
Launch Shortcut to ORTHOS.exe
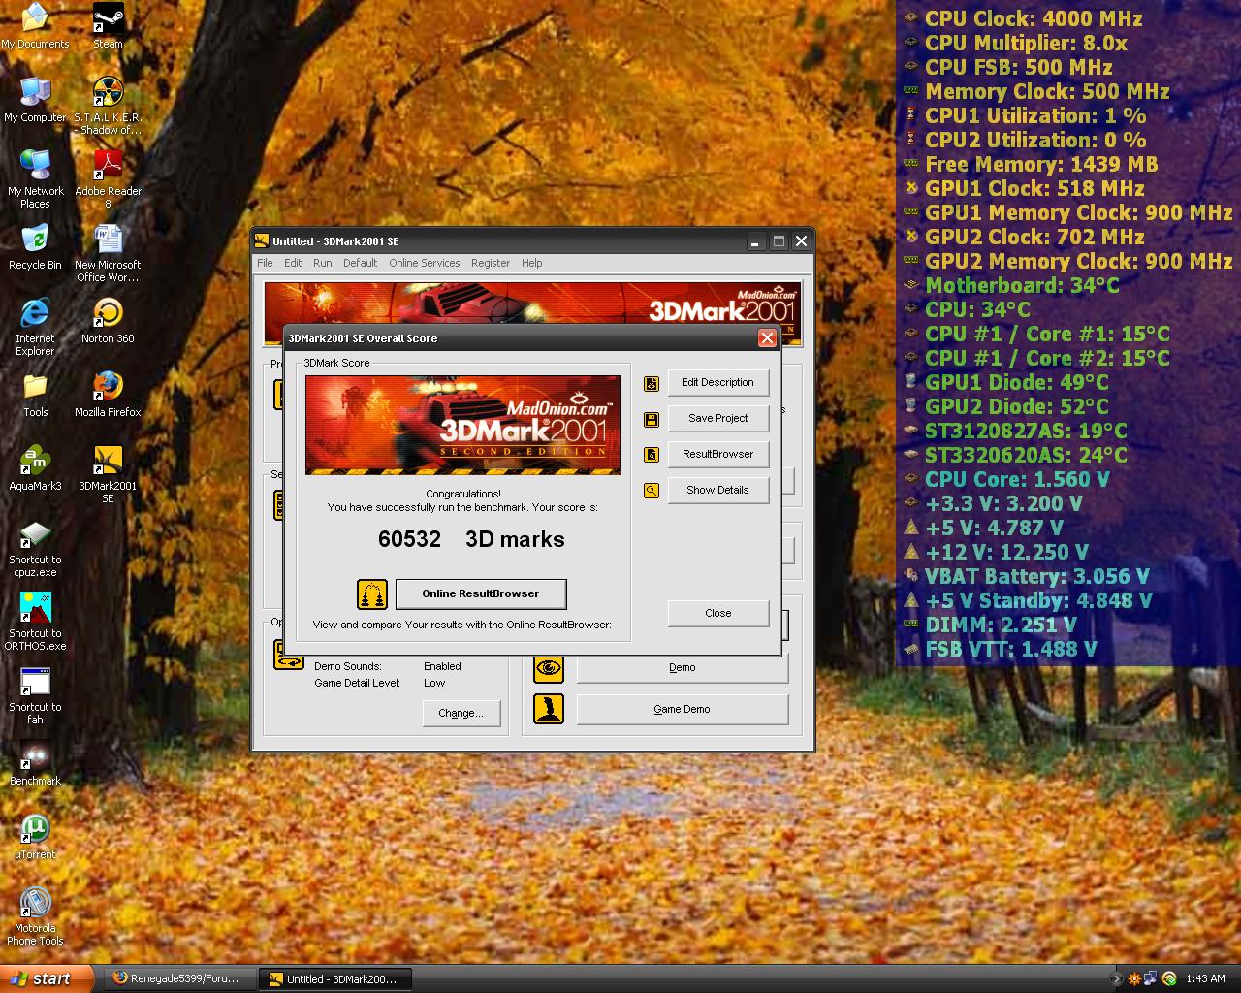pyautogui.click(x=35, y=622)
